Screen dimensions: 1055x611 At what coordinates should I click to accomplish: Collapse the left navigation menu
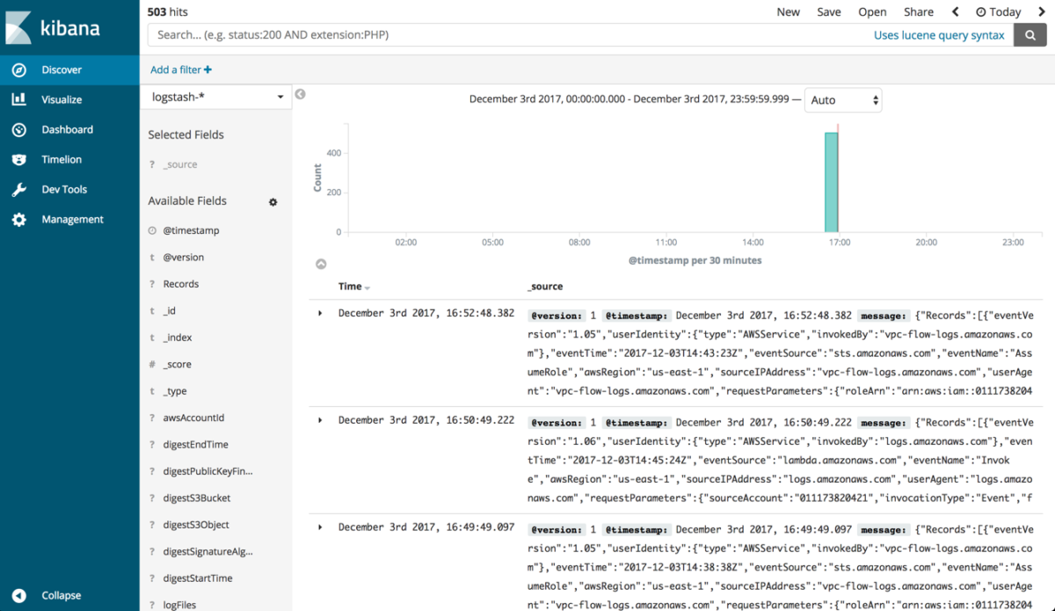(x=18, y=595)
